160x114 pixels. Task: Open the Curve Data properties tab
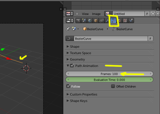(113, 21)
